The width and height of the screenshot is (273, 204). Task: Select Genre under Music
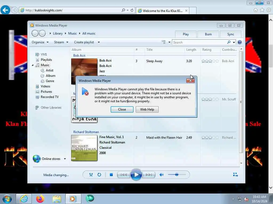(47, 81)
